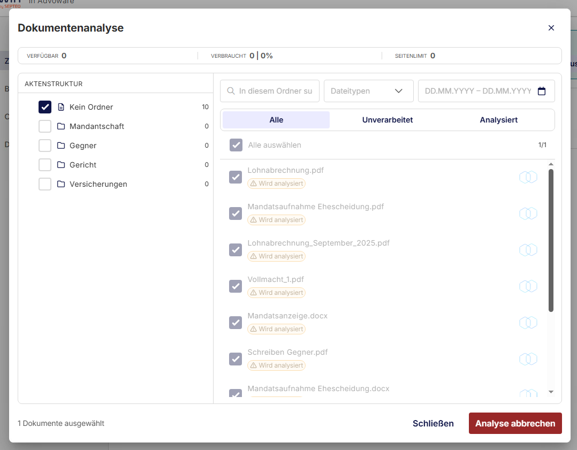Focus the In diesem Ordner search field
577x450 pixels.
coord(270,91)
